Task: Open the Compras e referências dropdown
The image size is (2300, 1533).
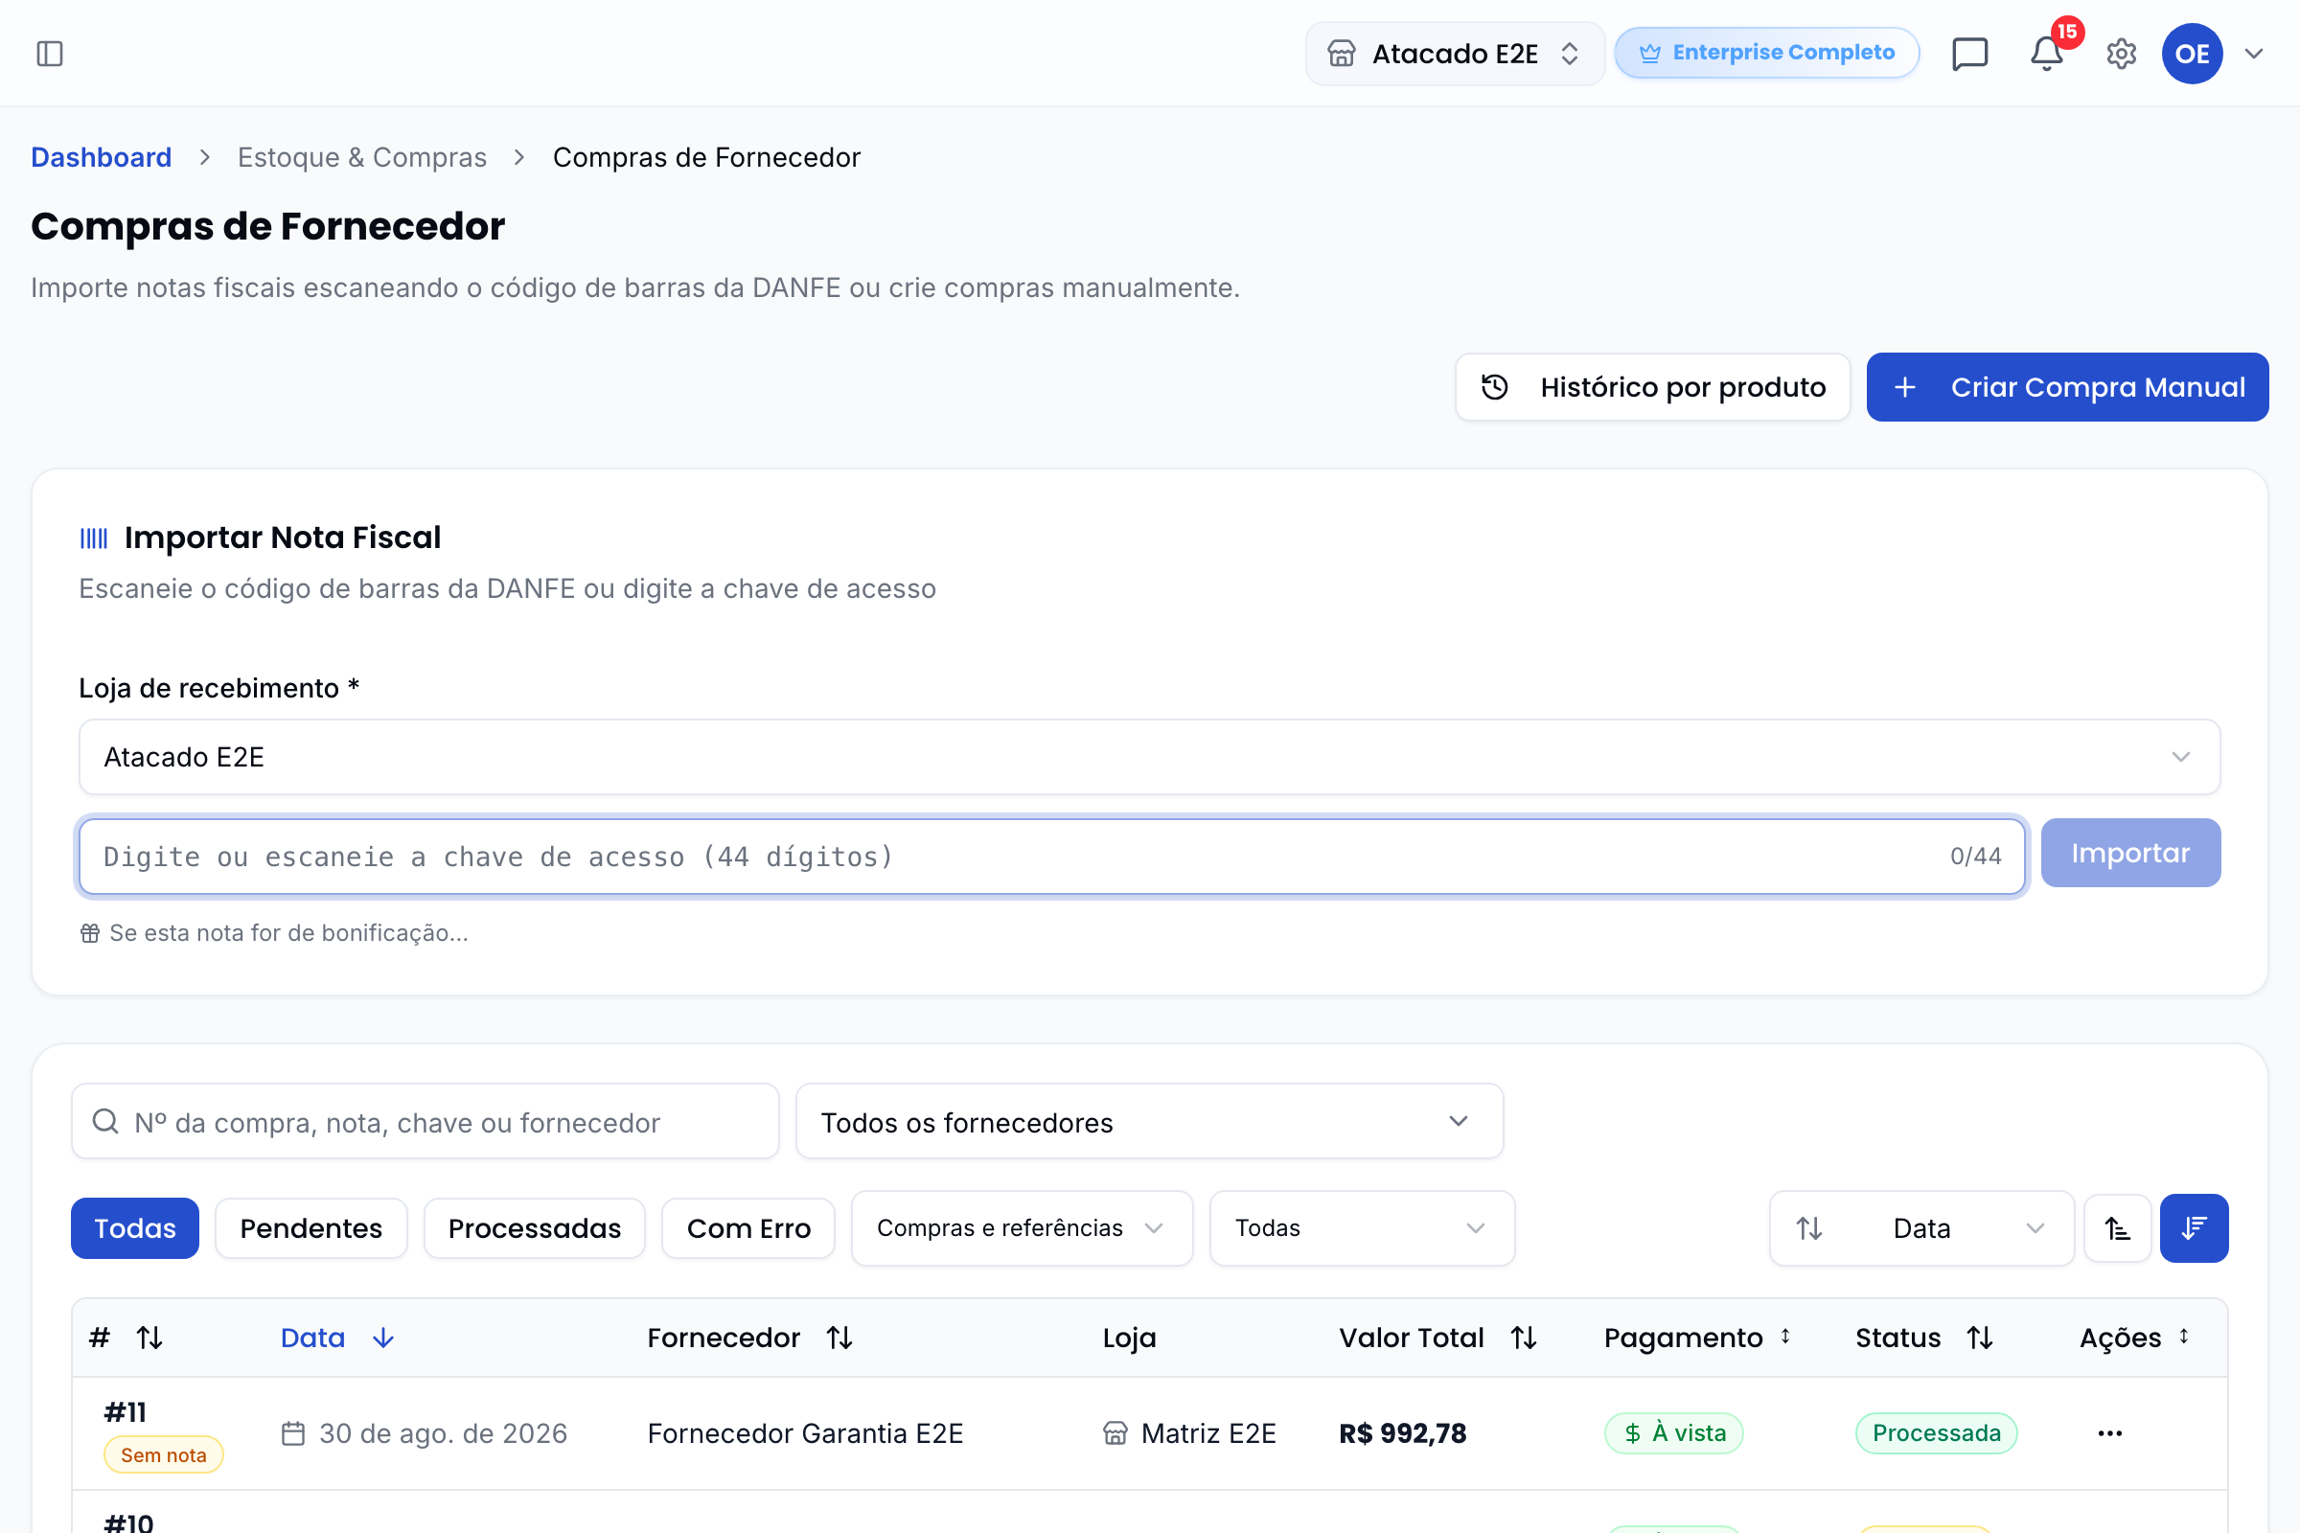Action: pos(1022,1228)
